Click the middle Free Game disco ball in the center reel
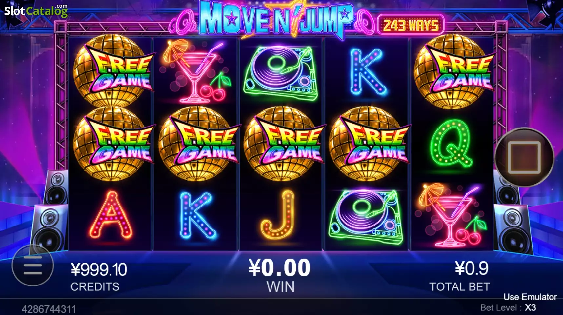 point(284,144)
